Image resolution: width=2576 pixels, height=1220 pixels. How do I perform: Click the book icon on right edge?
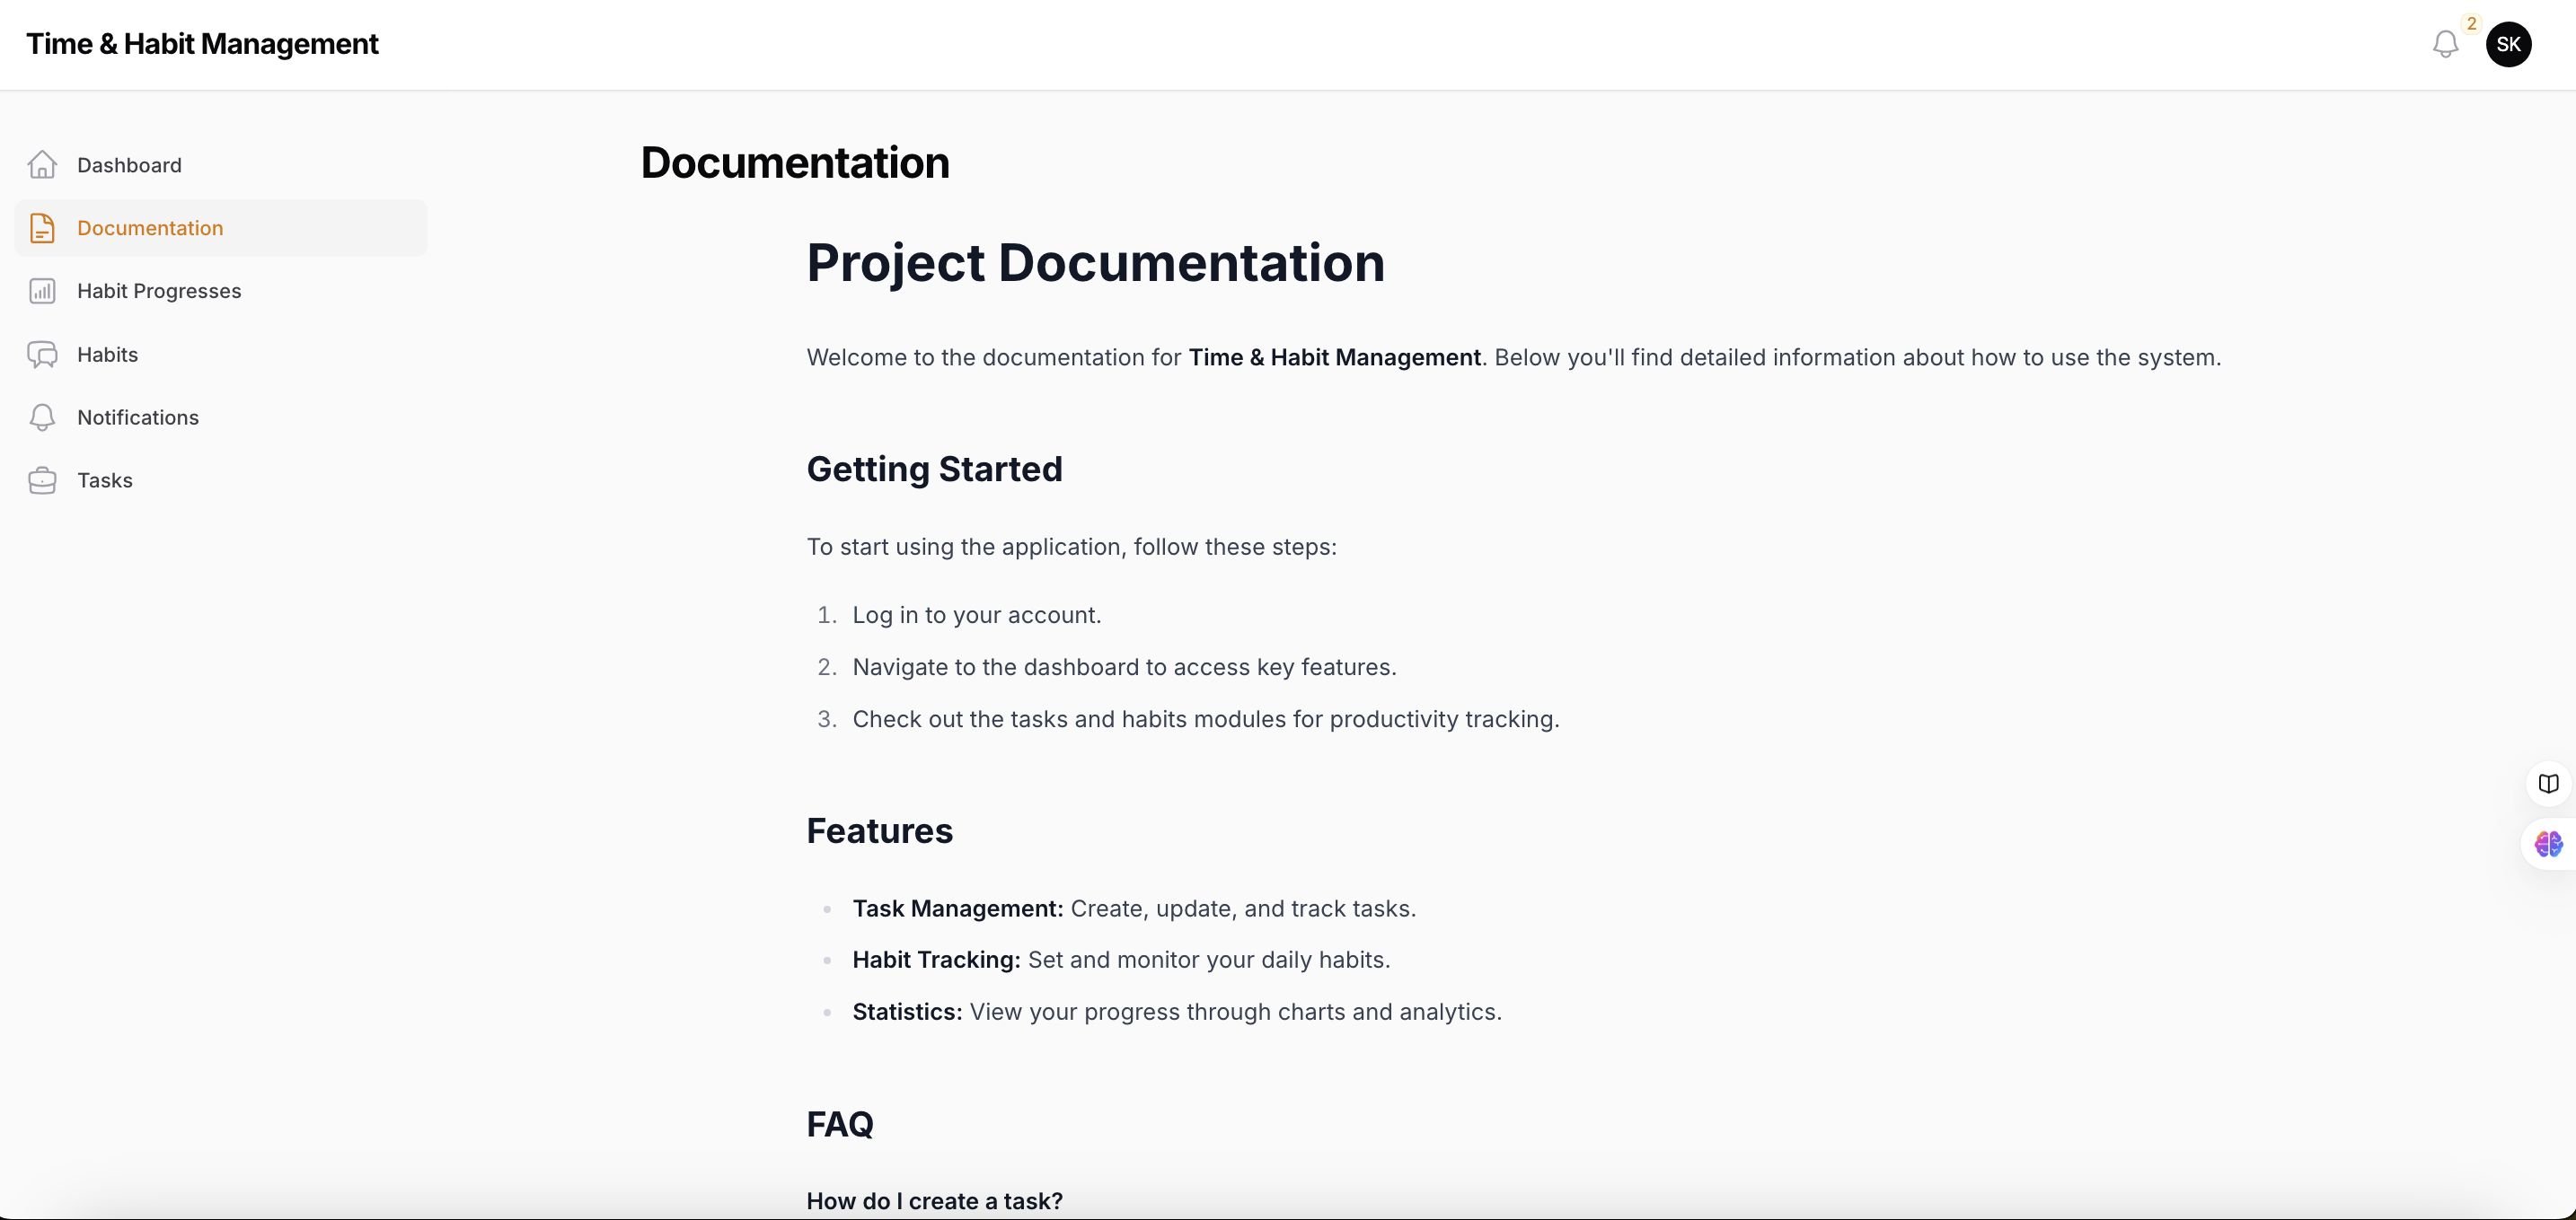[x=2548, y=784]
